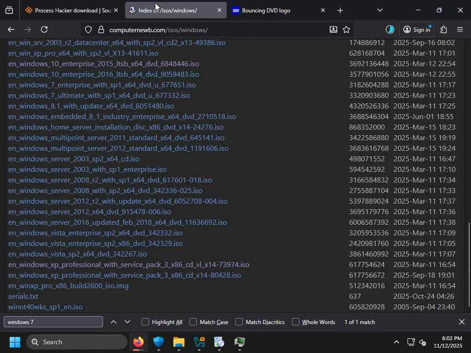The image size is (471, 353).
Task: Select size value 637 for serials.txt
Action: tap(355, 296)
